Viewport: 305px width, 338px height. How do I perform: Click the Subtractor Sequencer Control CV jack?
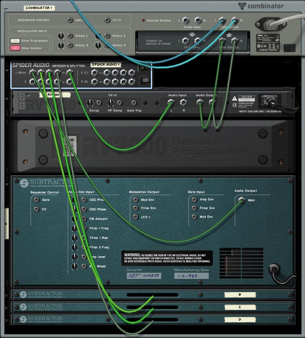pyautogui.click(x=36, y=209)
